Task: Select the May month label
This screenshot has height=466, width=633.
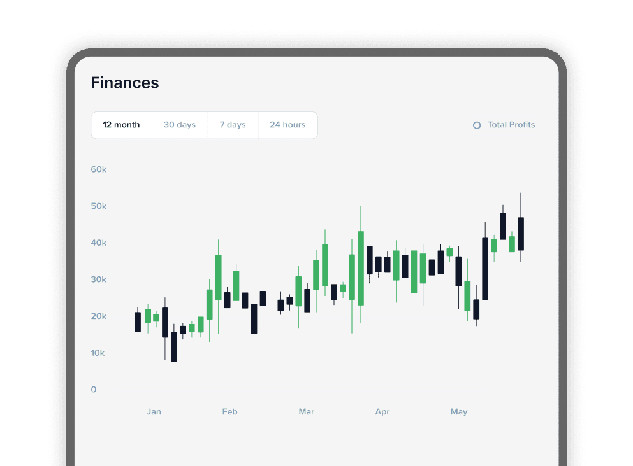Action: (459, 412)
